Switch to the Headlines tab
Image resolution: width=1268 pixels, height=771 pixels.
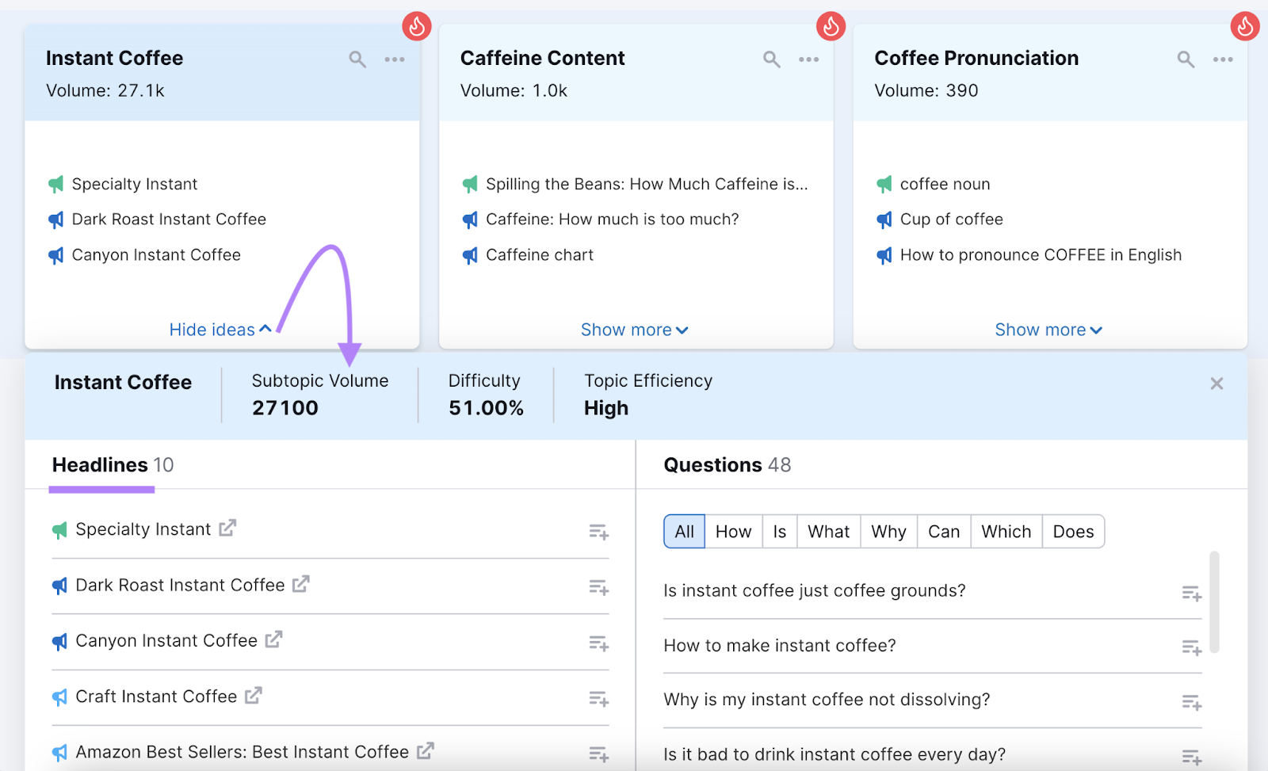(x=101, y=465)
